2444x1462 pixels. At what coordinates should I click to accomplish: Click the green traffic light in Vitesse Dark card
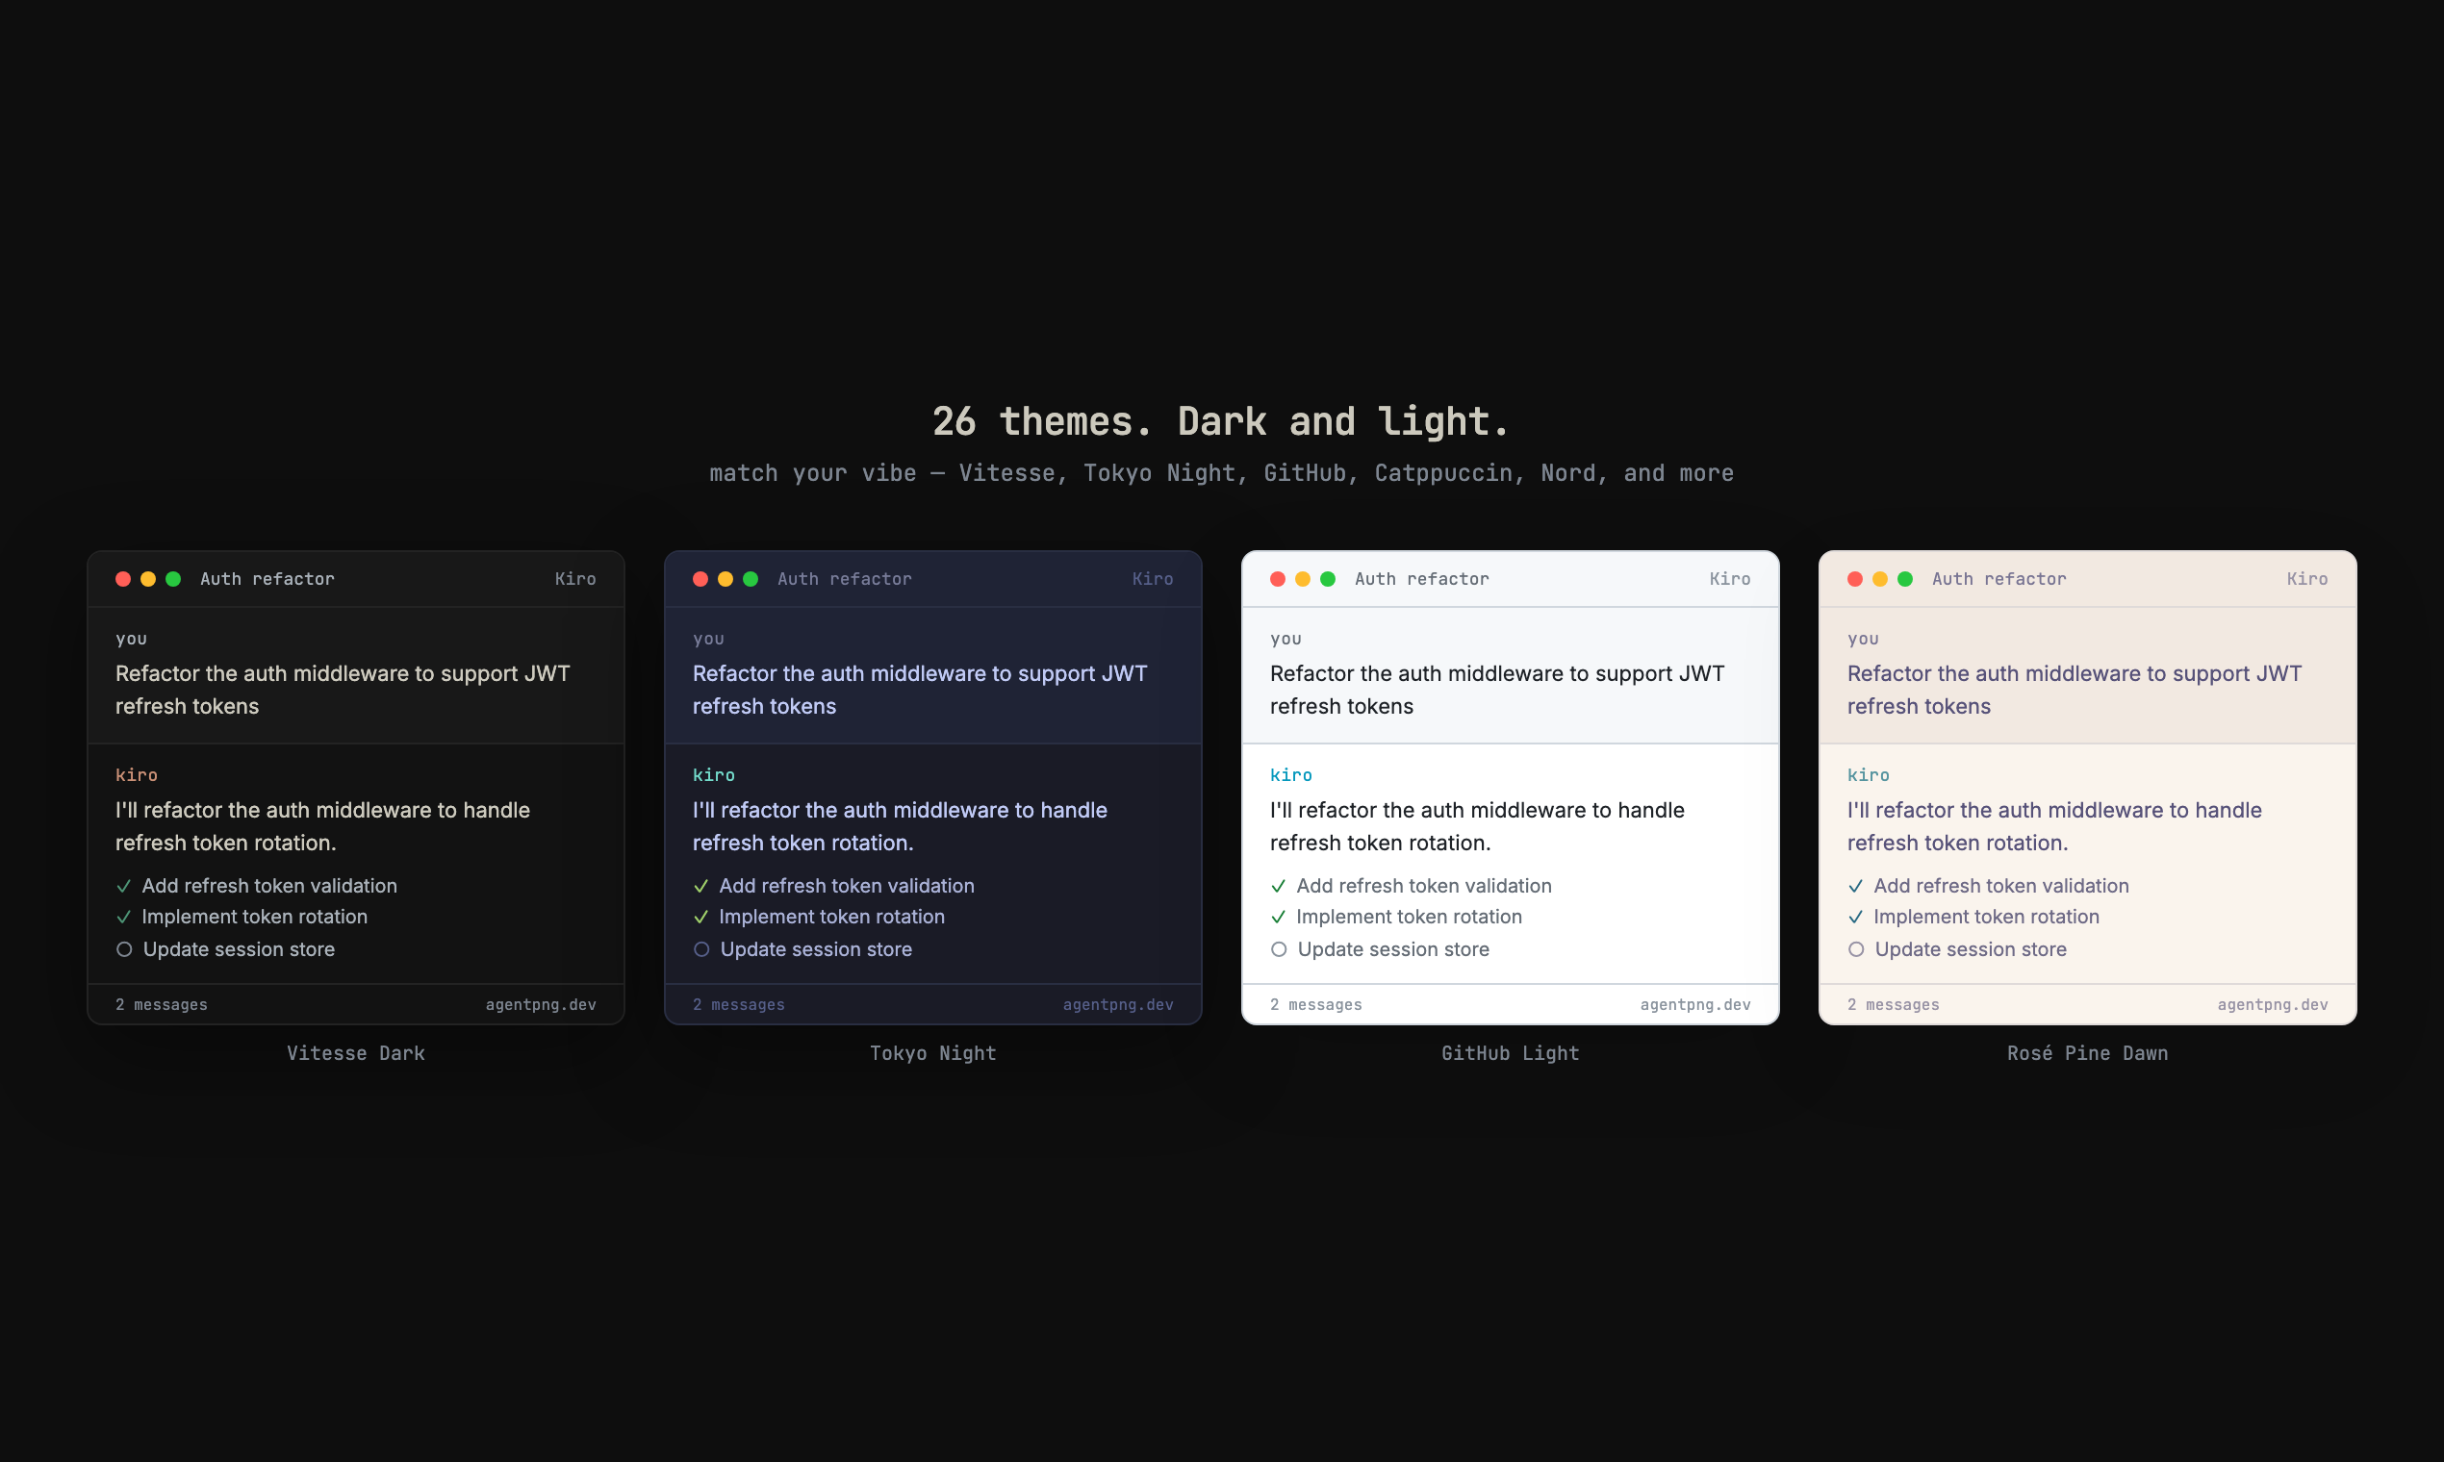click(174, 578)
